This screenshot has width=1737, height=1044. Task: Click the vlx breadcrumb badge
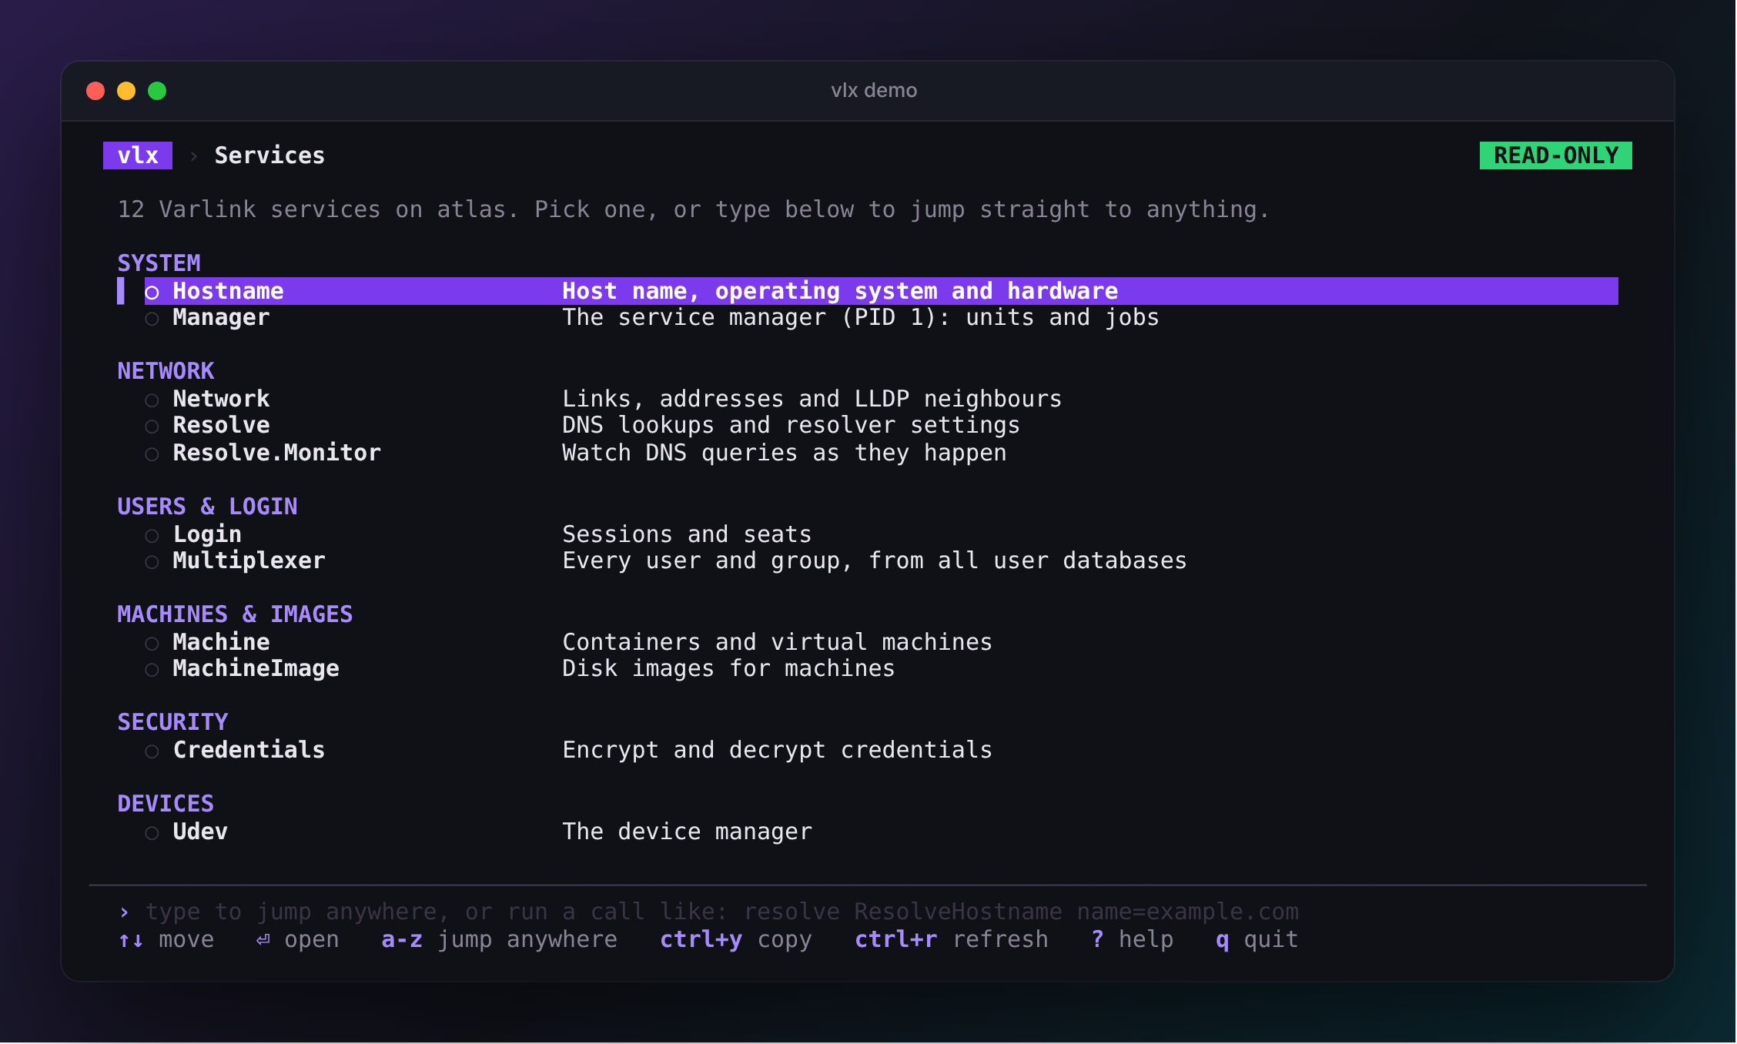(x=138, y=156)
